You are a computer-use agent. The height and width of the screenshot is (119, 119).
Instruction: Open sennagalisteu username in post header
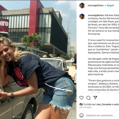pyautogui.click(x=95, y=5)
